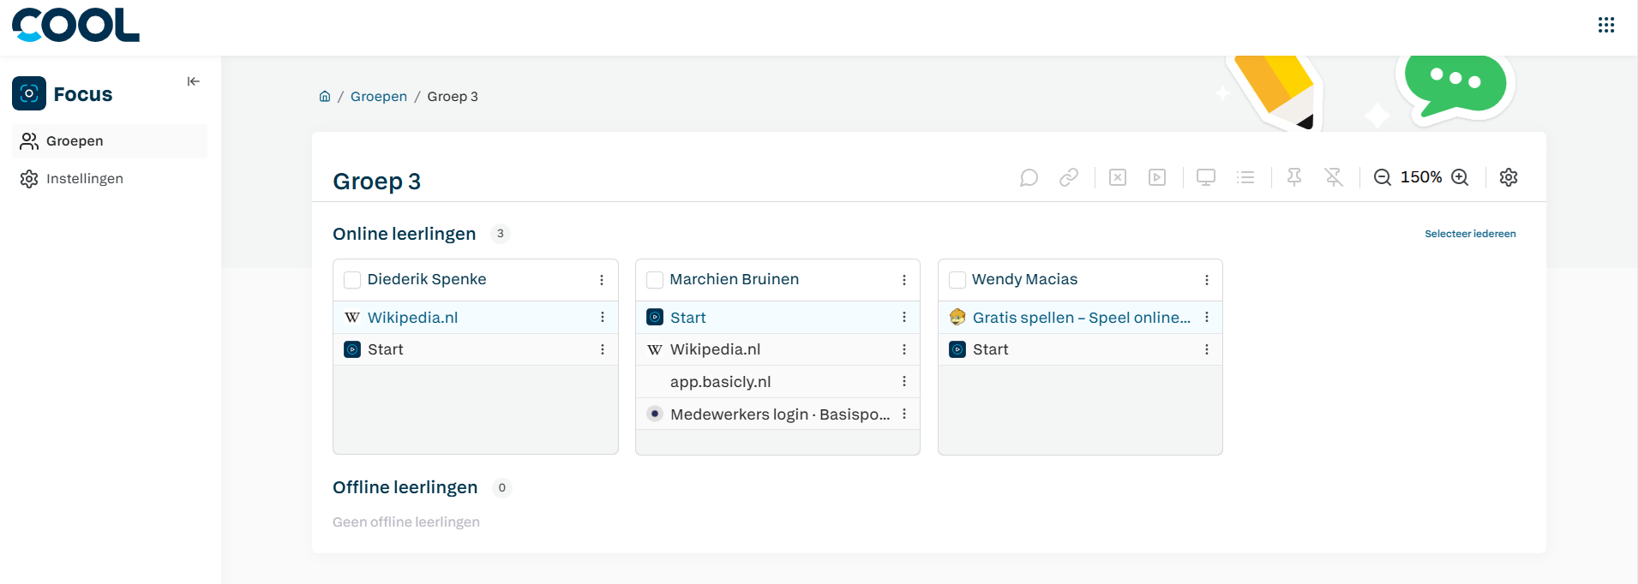Click the Selecteer iedereen link
Screen dimensions: 1638x584
[x=1470, y=234]
